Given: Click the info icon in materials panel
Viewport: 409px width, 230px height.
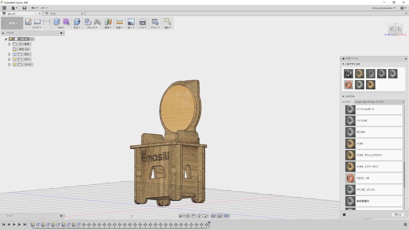Looking at the screenshot, I should click(x=344, y=215).
